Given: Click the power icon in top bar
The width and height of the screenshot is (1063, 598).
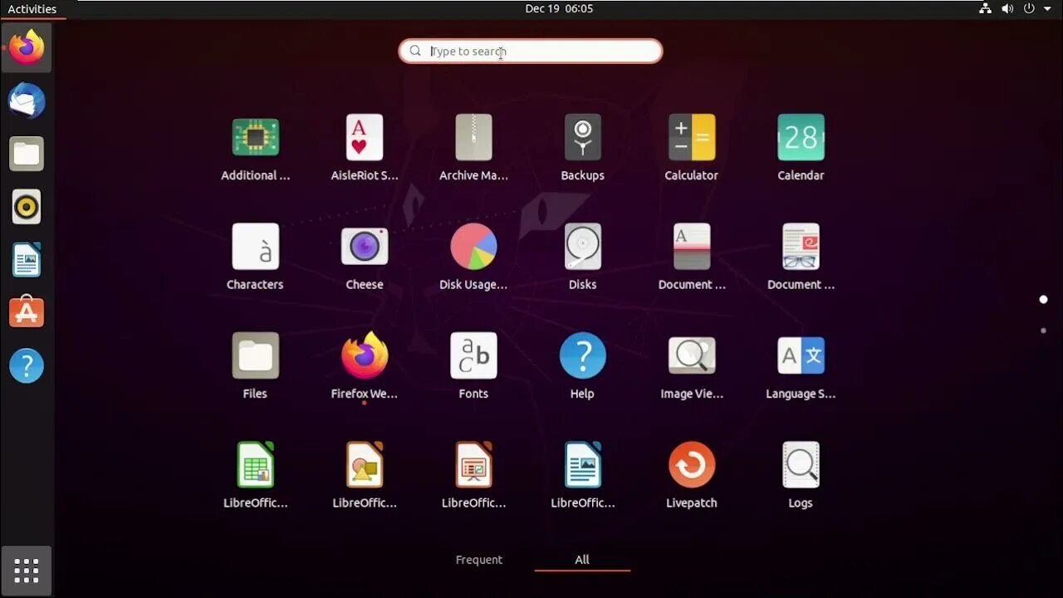Looking at the screenshot, I should (1029, 8).
